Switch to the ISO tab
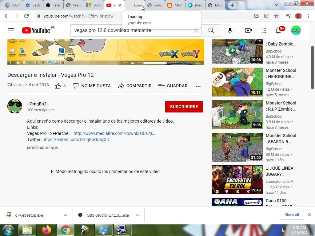 tap(12, 5)
